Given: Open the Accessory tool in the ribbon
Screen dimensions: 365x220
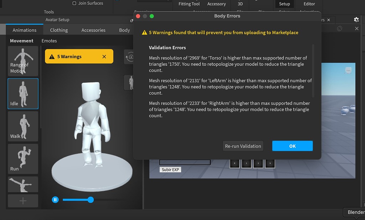Looking at the screenshot, I should (x=216, y=4).
